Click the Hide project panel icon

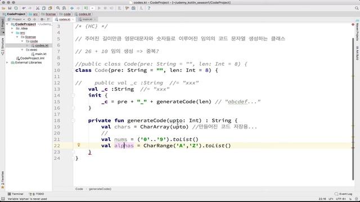pyautogui.click(x=48, y=20)
